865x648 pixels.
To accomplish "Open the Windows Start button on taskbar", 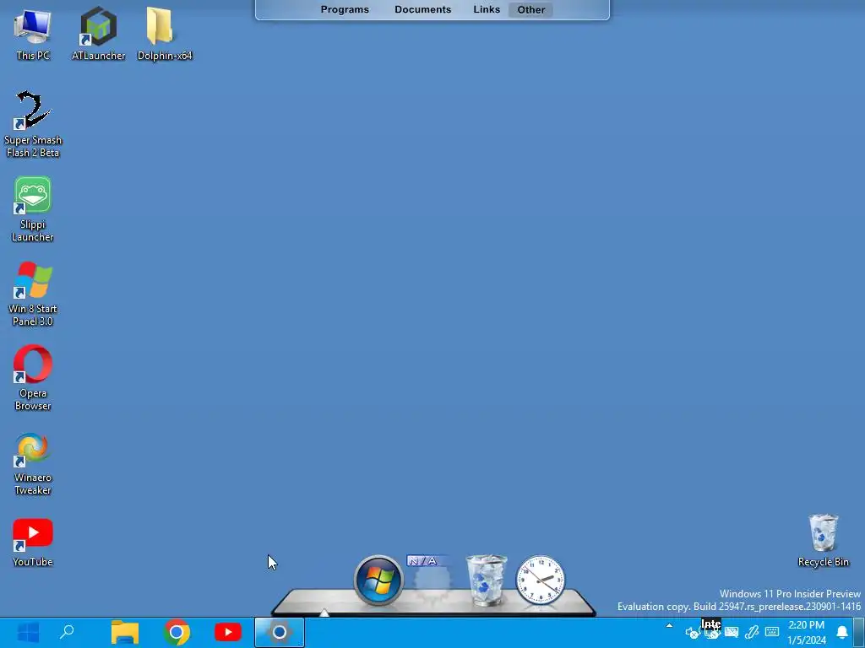I will pos(28,633).
